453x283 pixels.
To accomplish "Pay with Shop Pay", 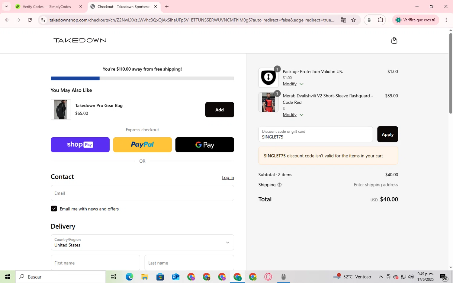I will click(x=80, y=145).
